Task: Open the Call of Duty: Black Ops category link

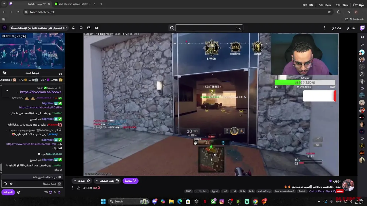Action: pos(323,191)
